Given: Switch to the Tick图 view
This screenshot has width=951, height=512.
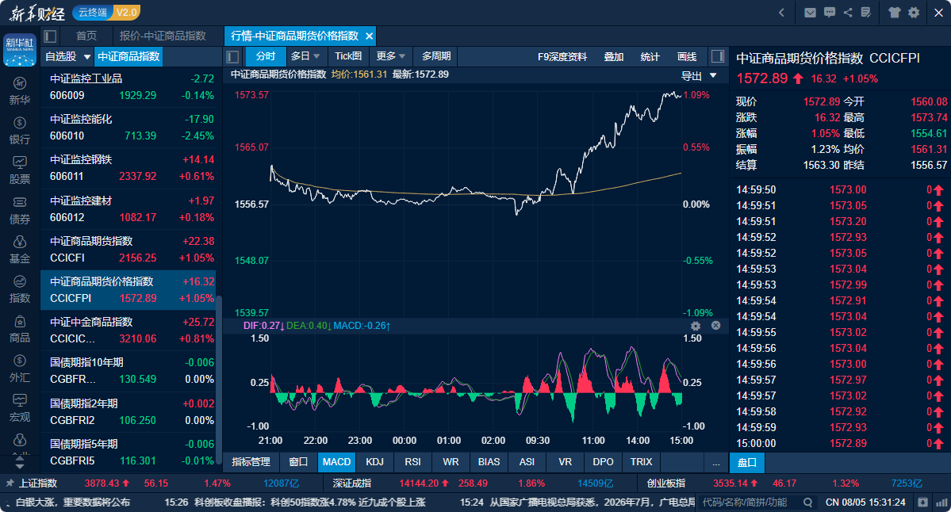Looking at the screenshot, I should click(x=348, y=56).
